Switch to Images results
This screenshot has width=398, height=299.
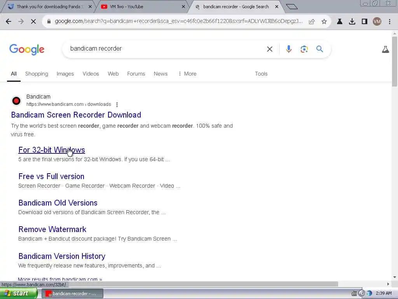click(x=65, y=74)
